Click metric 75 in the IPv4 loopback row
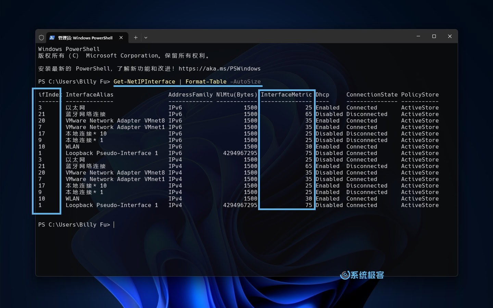The width and height of the screenshot is (493, 308). click(308, 205)
